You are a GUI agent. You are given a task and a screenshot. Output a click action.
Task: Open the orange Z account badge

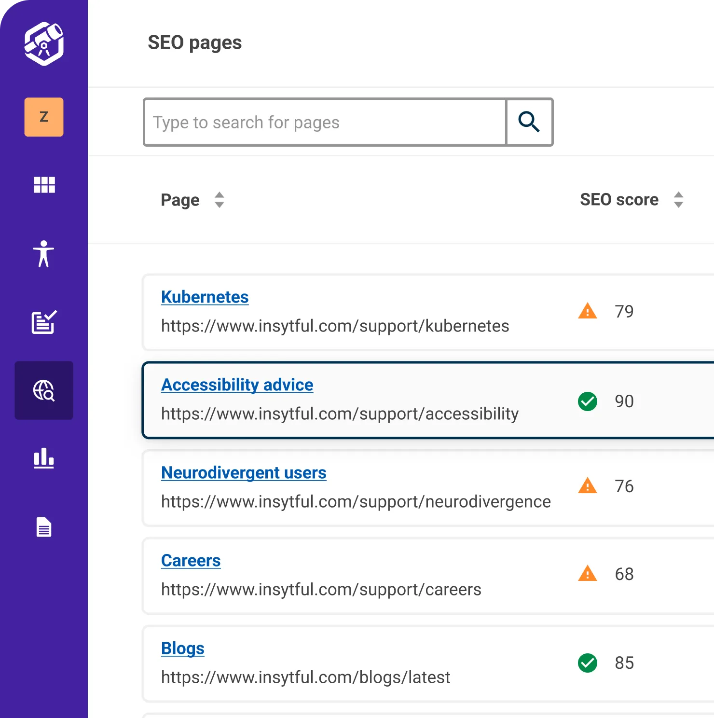tap(44, 117)
